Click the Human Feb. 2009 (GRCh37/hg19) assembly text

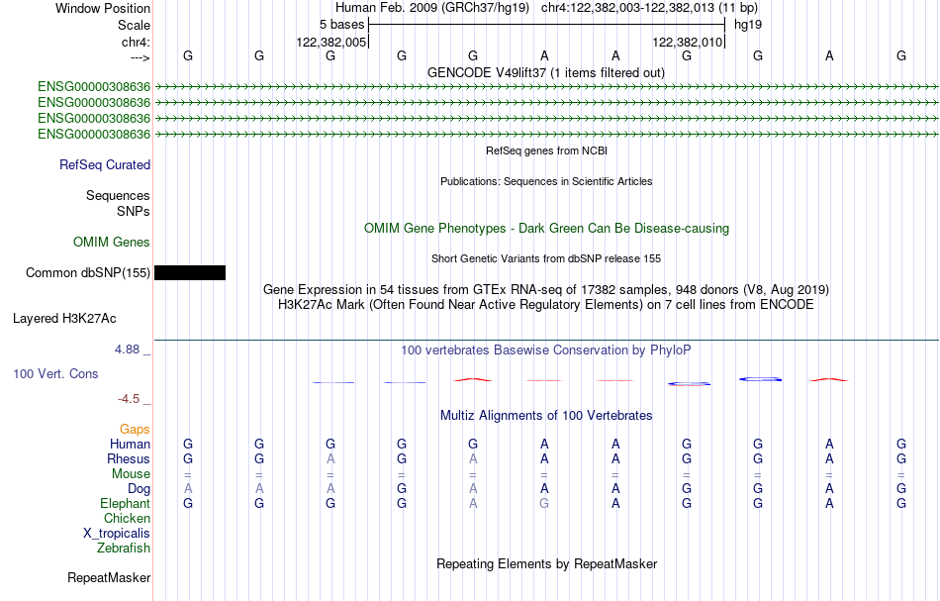click(x=432, y=8)
